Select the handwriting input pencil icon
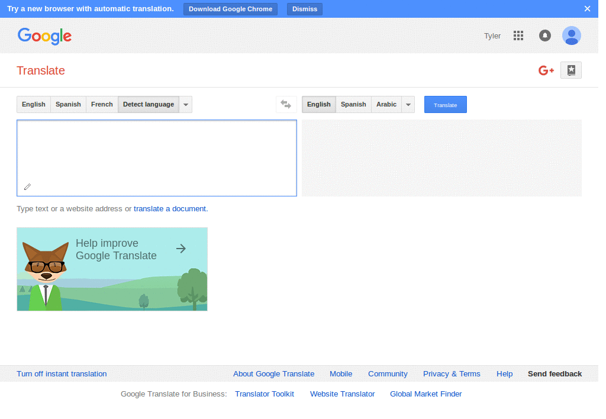 click(27, 186)
